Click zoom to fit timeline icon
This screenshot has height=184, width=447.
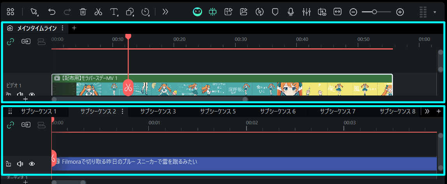coord(338,12)
